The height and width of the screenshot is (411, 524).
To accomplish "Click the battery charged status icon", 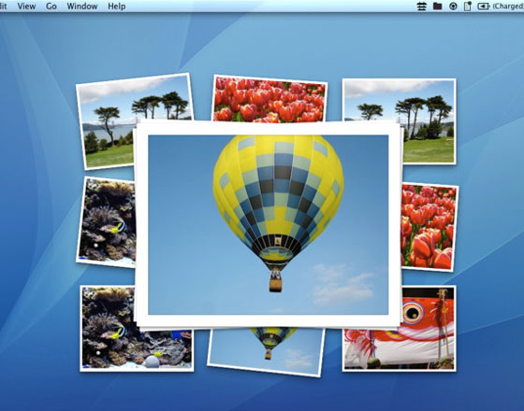I will 483,6.
